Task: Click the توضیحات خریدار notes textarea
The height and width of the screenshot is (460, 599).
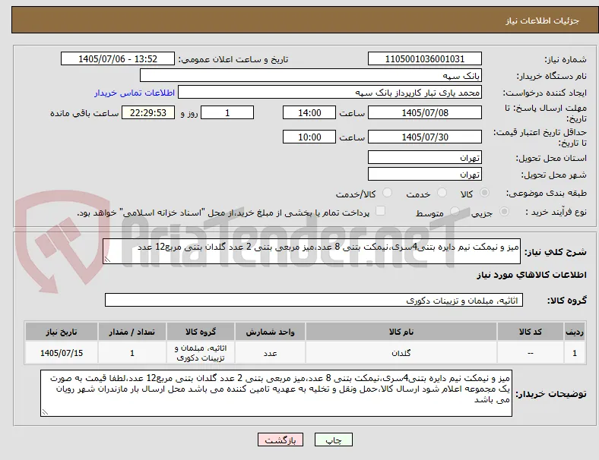Action: tap(276, 393)
